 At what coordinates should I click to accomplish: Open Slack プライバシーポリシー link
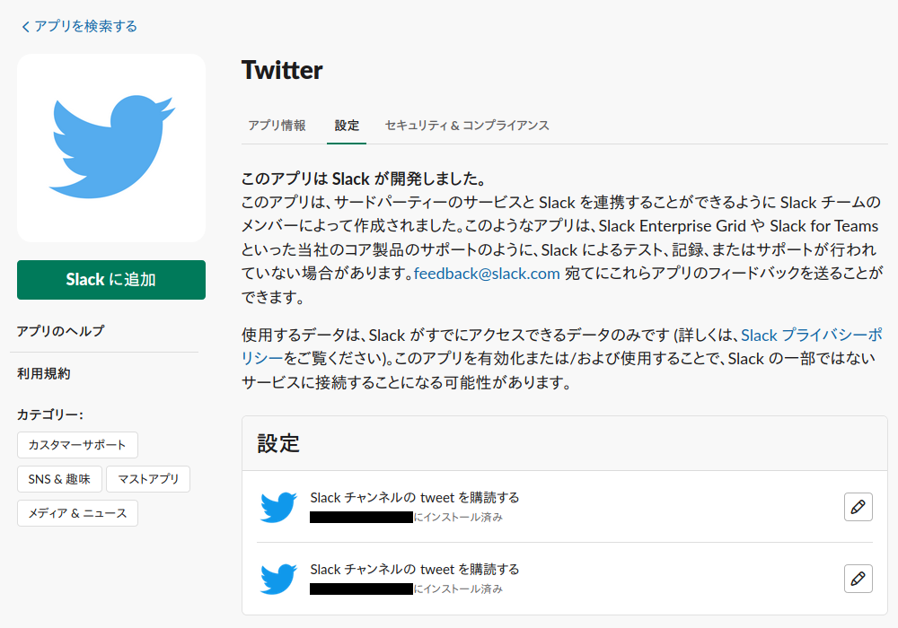click(x=812, y=336)
